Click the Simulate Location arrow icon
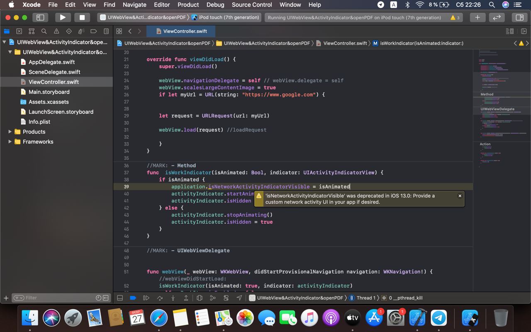This screenshot has height=332, width=531. [x=239, y=298]
